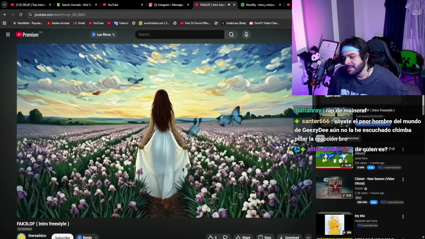The width and height of the screenshot is (425, 239).
Task: Open the MoeWalls bookmark
Action: pos(28,23)
